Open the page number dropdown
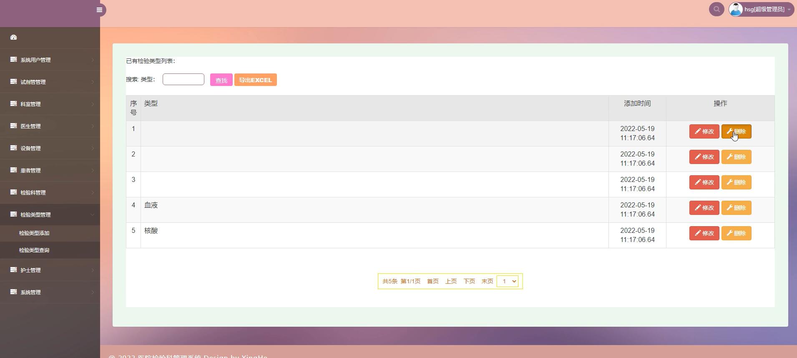This screenshot has height=358, width=797. click(x=508, y=281)
